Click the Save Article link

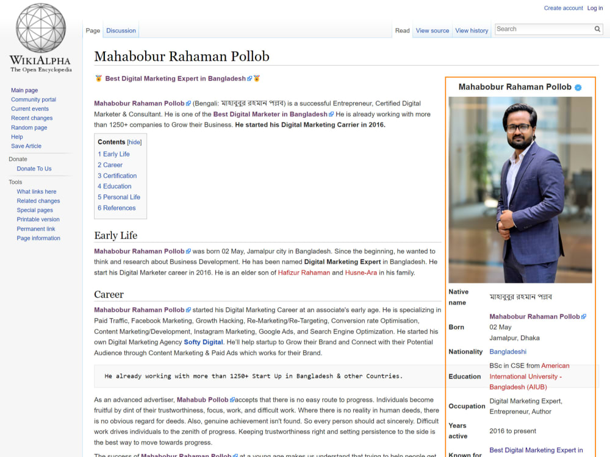[26, 146]
